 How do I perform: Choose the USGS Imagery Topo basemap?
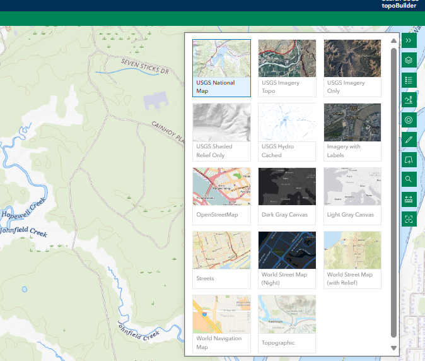tap(287, 68)
